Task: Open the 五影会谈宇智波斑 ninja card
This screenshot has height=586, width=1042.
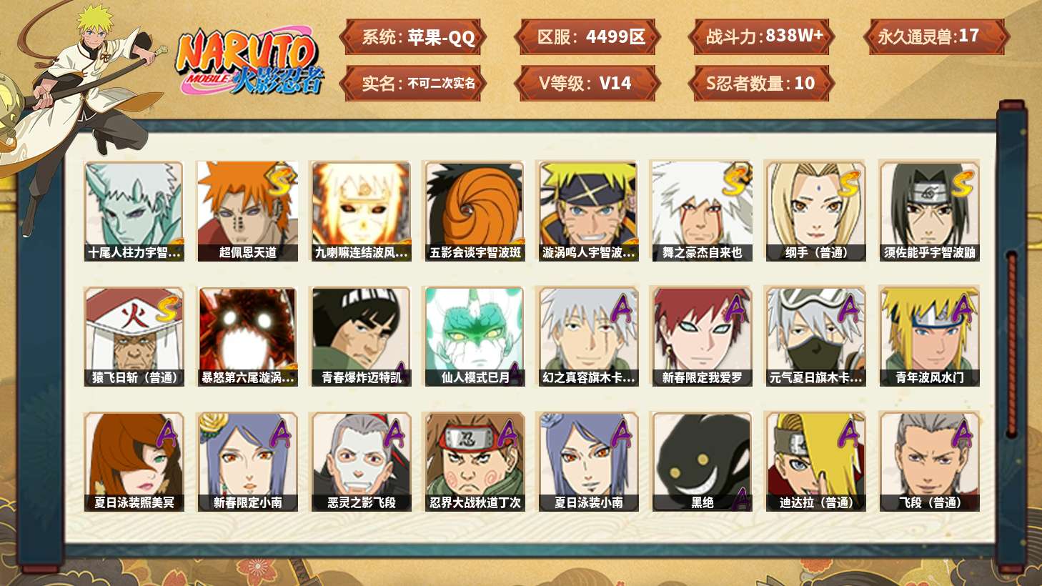Action: pyautogui.click(x=475, y=211)
